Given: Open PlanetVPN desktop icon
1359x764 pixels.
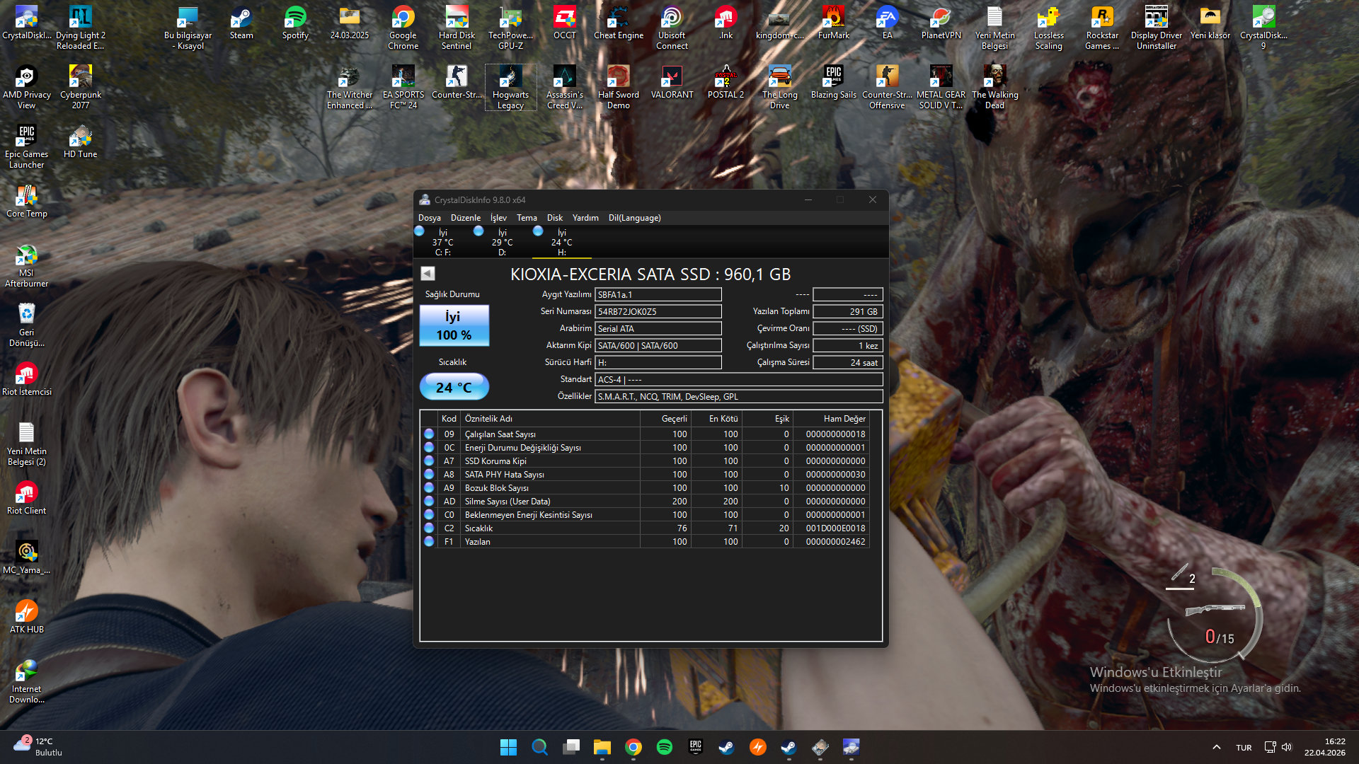Looking at the screenshot, I should 941,23.
